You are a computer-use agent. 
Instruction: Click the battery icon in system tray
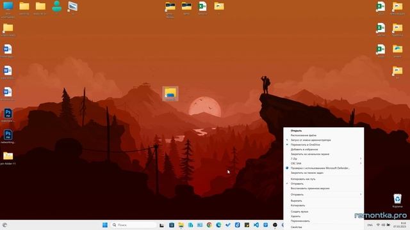point(388,225)
